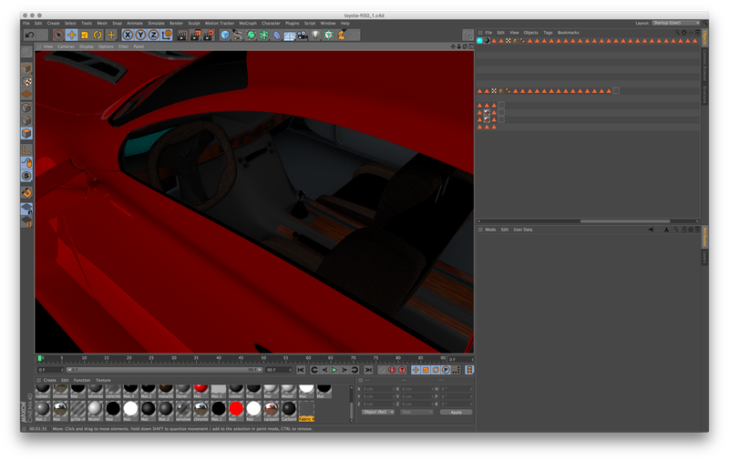Enable Texture mode in left palette

coord(27,81)
